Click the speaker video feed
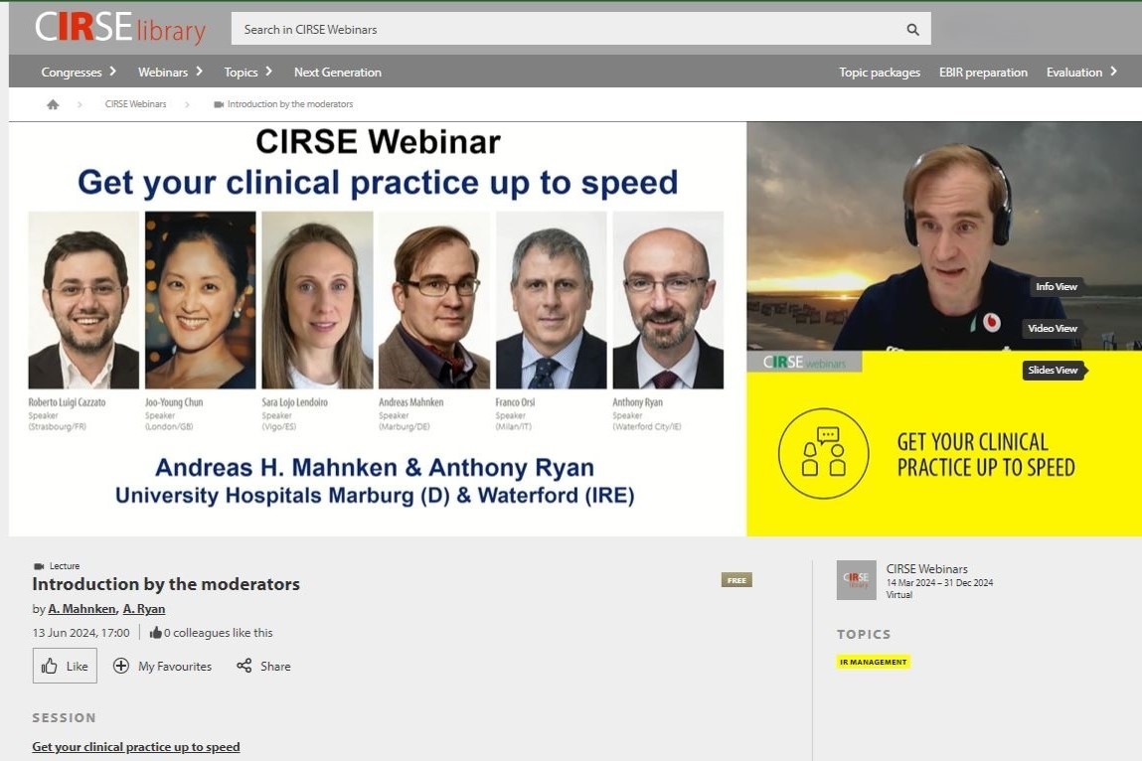The width and height of the screenshot is (1142, 761). pos(944,236)
